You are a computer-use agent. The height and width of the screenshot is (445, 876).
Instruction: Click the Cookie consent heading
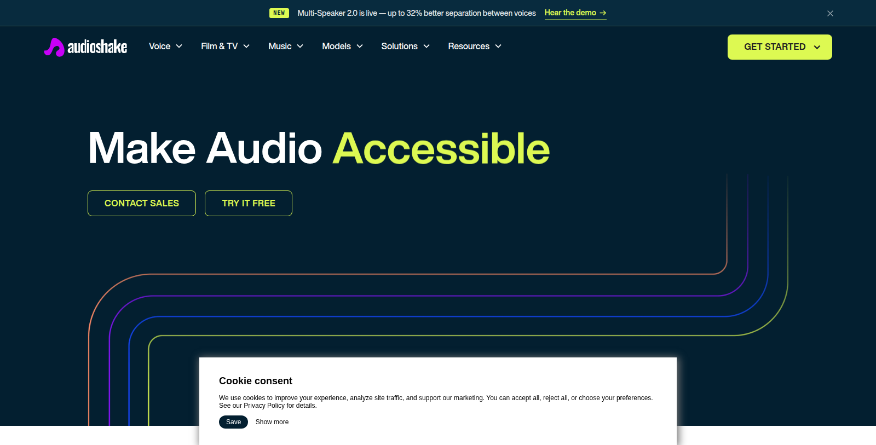point(256,381)
